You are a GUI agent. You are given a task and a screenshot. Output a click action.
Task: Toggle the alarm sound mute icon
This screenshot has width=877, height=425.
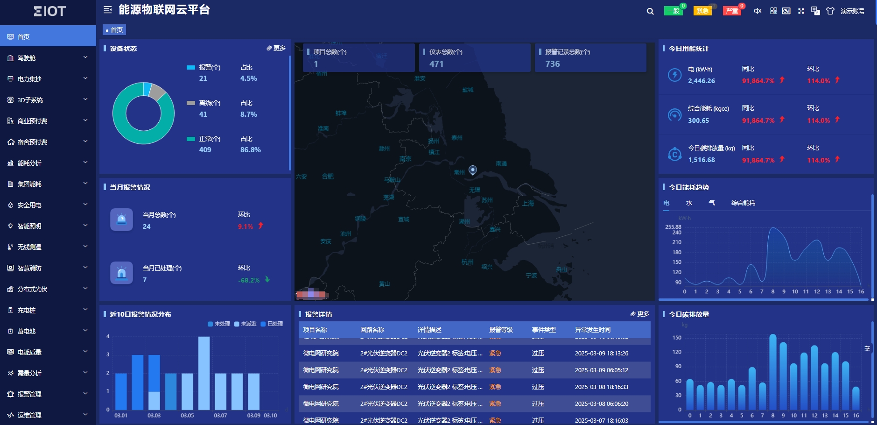click(x=758, y=11)
